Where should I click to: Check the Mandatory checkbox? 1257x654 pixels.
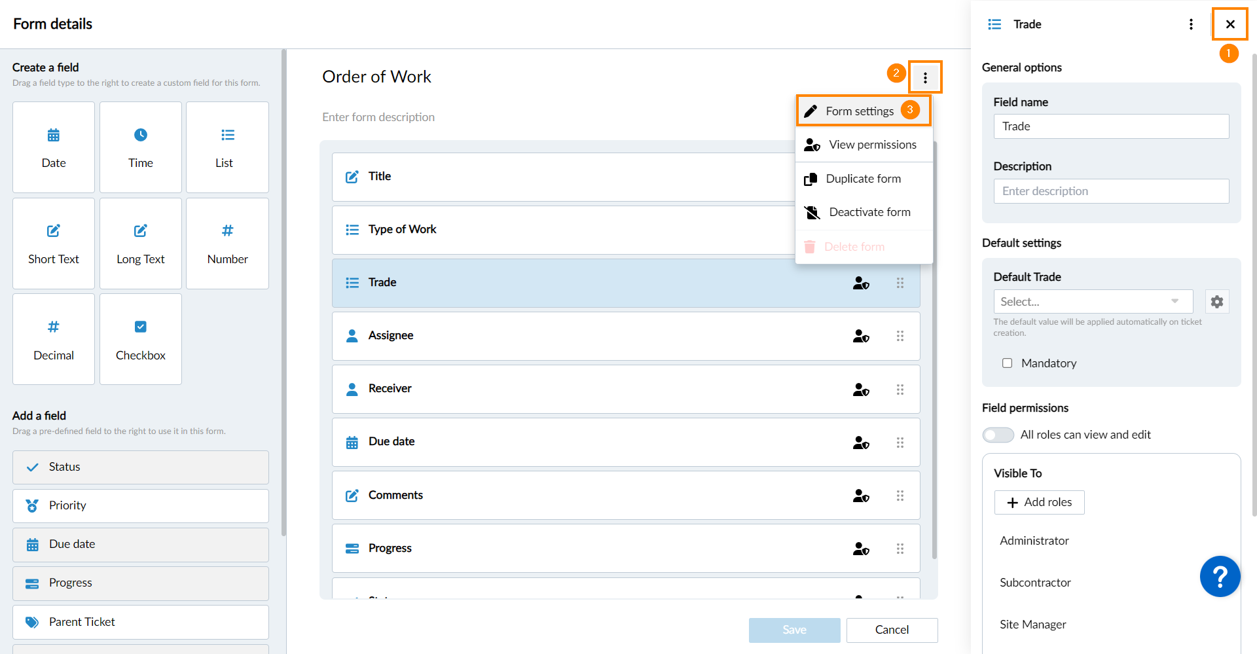(1007, 363)
